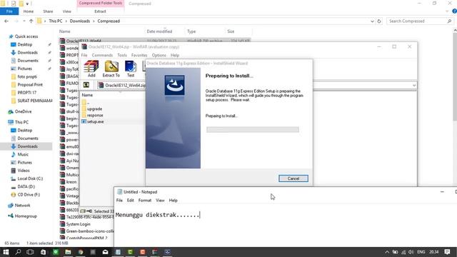457x257 pixels.
Task: Open WinRAR's Commands menu
Action: [102, 55]
